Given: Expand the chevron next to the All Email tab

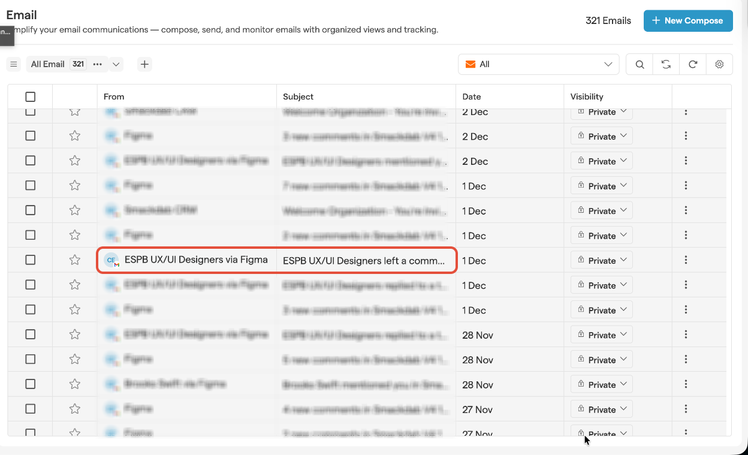Looking at the screenshot, I should coord(116,64).
